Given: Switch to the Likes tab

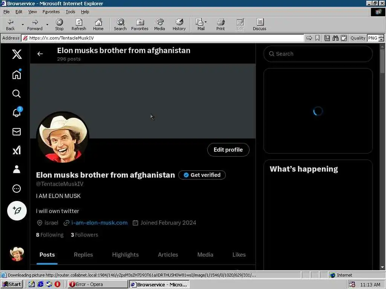Looking at the screenshot, I should (x=239, y=255).
